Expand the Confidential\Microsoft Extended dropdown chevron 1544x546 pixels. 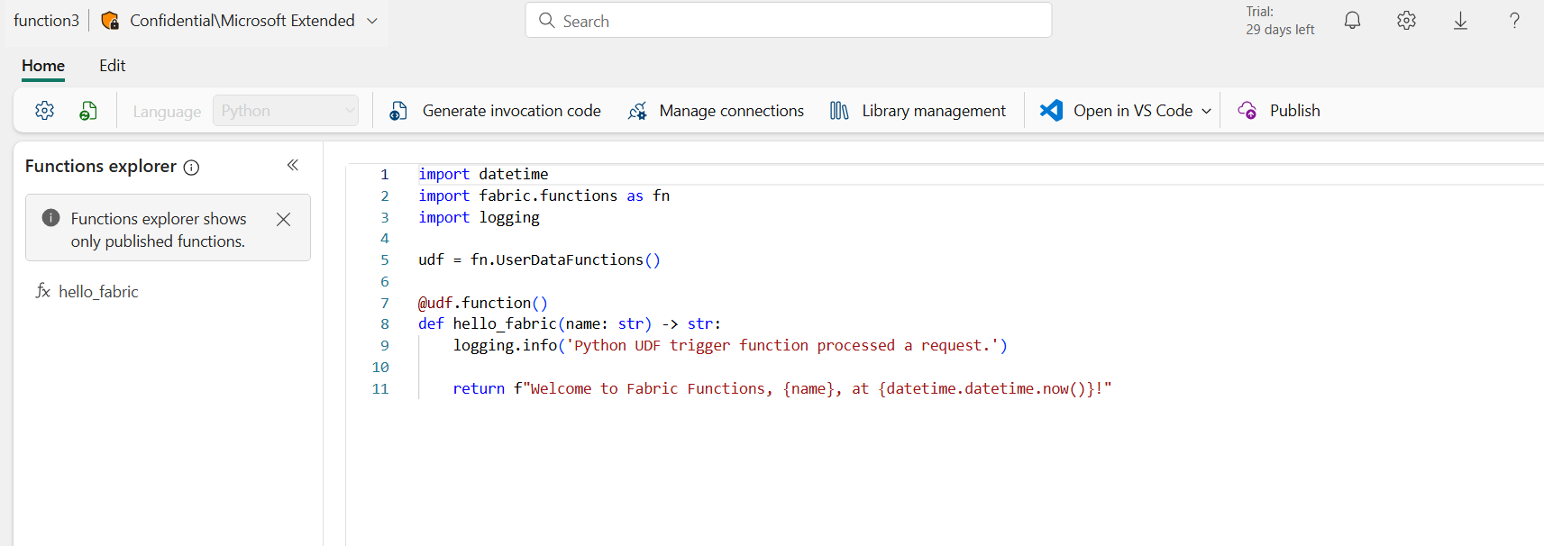[x=372, y=21]
